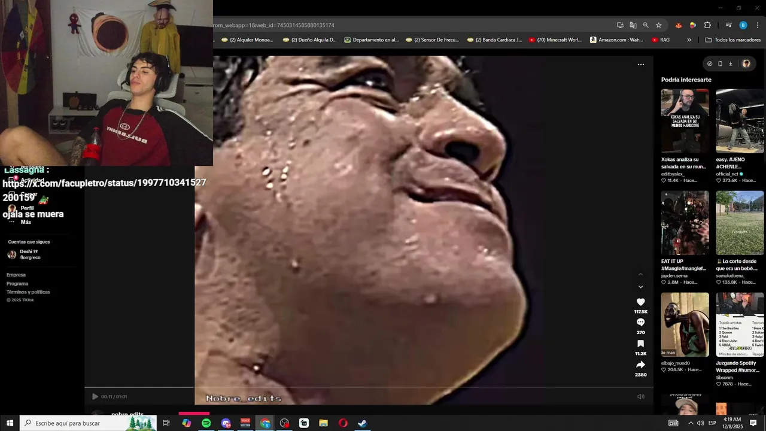Open the zoom control in address bar
The image size is (766, 431).
click(646, 25)
